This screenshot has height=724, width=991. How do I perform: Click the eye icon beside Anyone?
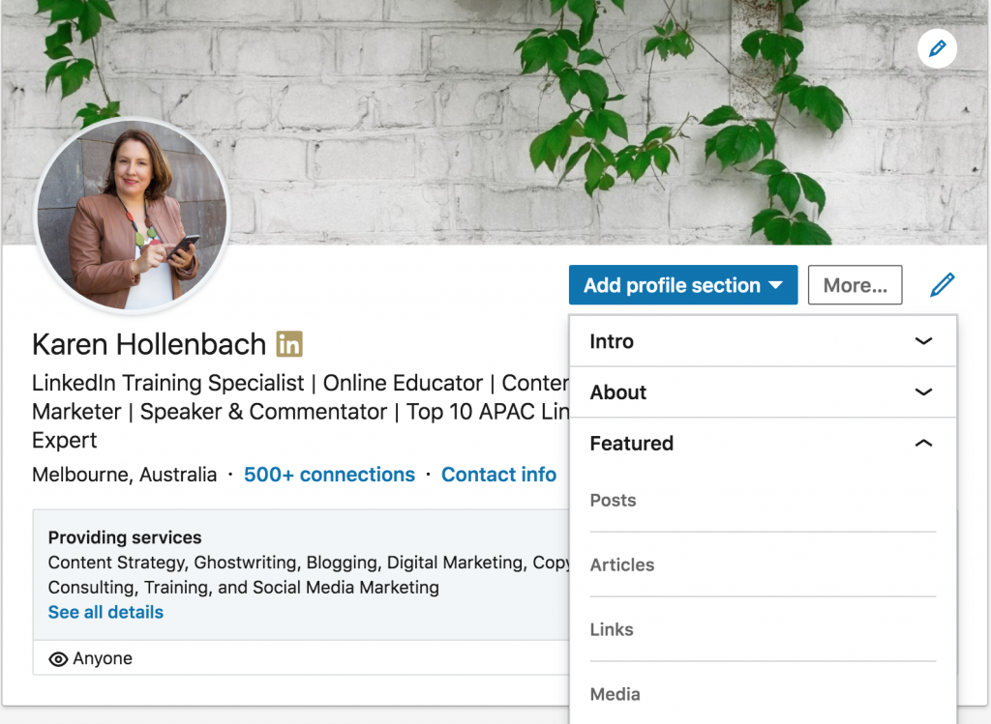pos(59,658)
